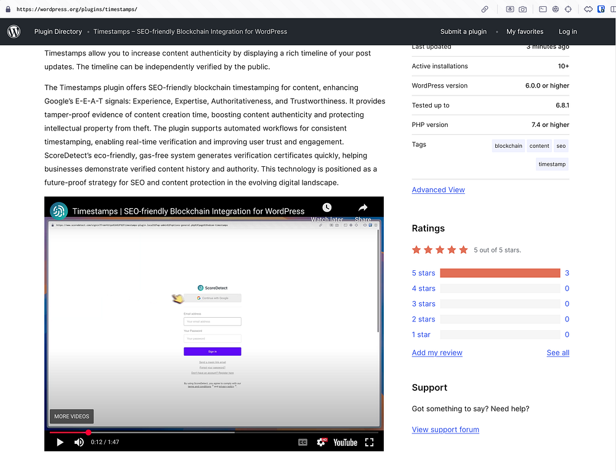Click Log in in the header

click(568, 31)
